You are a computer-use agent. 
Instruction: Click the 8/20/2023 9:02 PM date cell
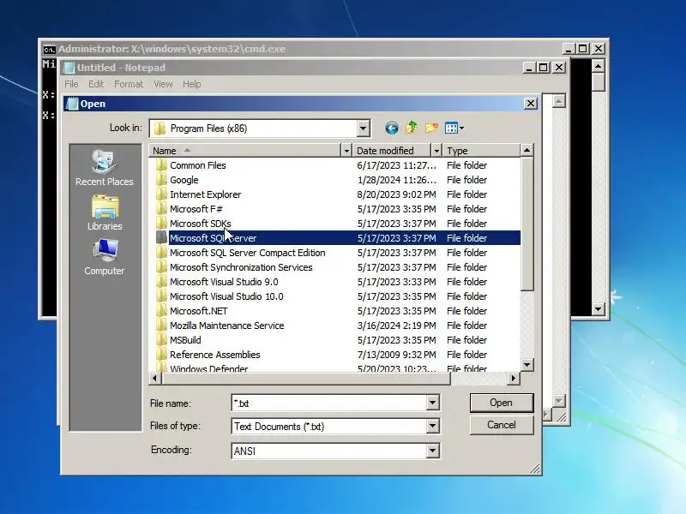pos(397,194)
